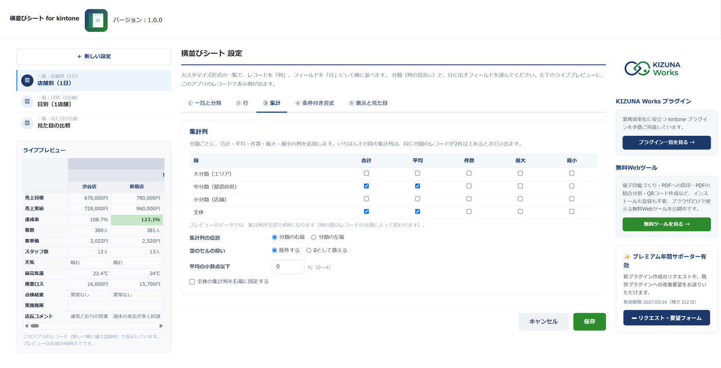The width and height of the screenshot is (721, 368).
Task: Uncheck 合計 for 全体 row
Action: click(366, 211)
